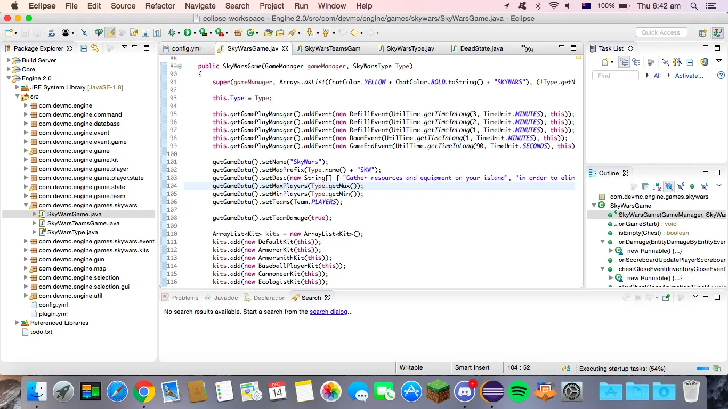The image size is (728, 409).
Task: Sort Outline alphabetically with the a-z icon
Action: 657,186
